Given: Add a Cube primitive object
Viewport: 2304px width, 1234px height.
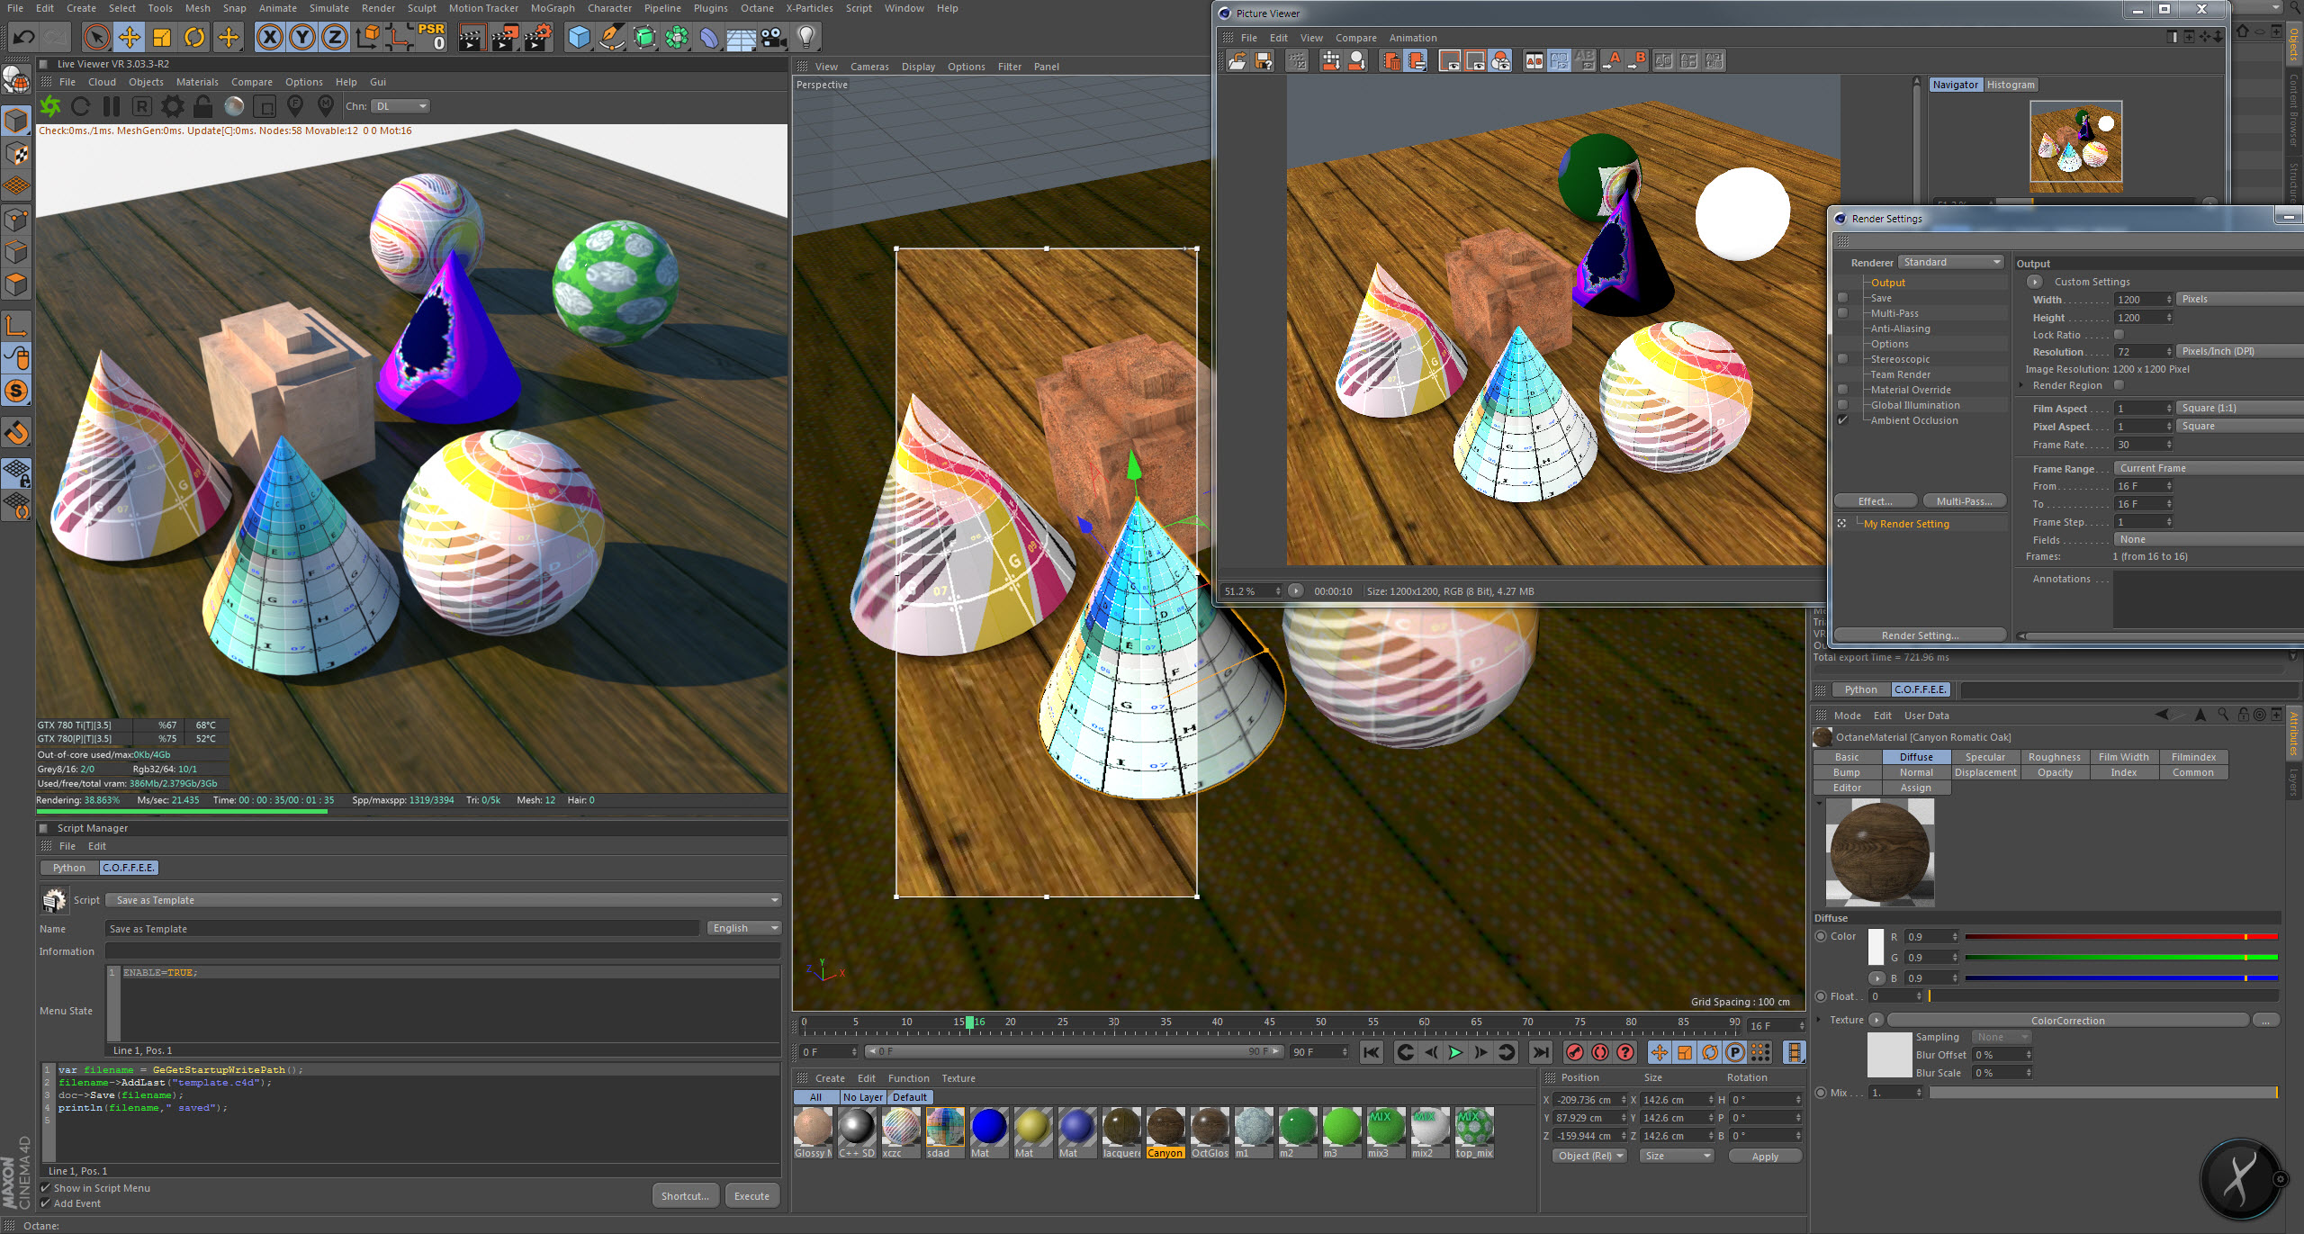Looking at the screenshot, I should click(x=580, y=37).
